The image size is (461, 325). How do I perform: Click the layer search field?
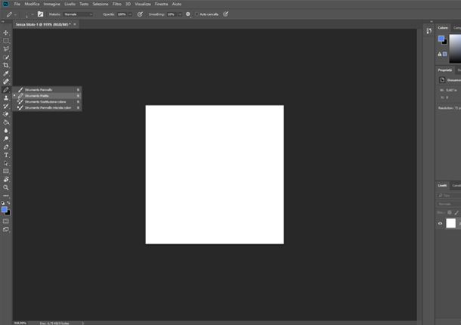[x=449, y=195]
